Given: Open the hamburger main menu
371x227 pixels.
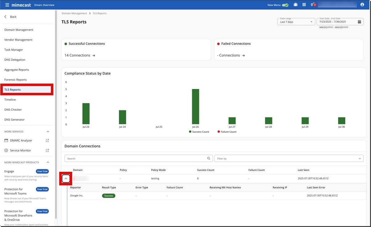Looking at the screenshot, I should (x=7, y=5).
